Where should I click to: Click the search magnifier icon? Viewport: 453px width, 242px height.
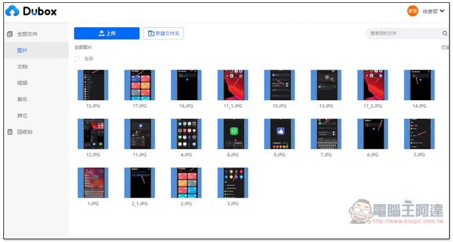coord(444,33)
